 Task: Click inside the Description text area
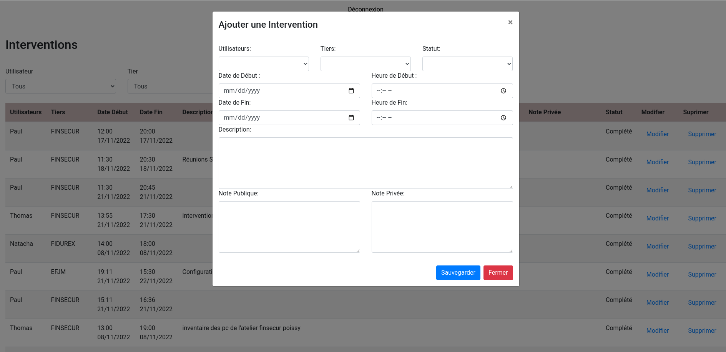365,163
